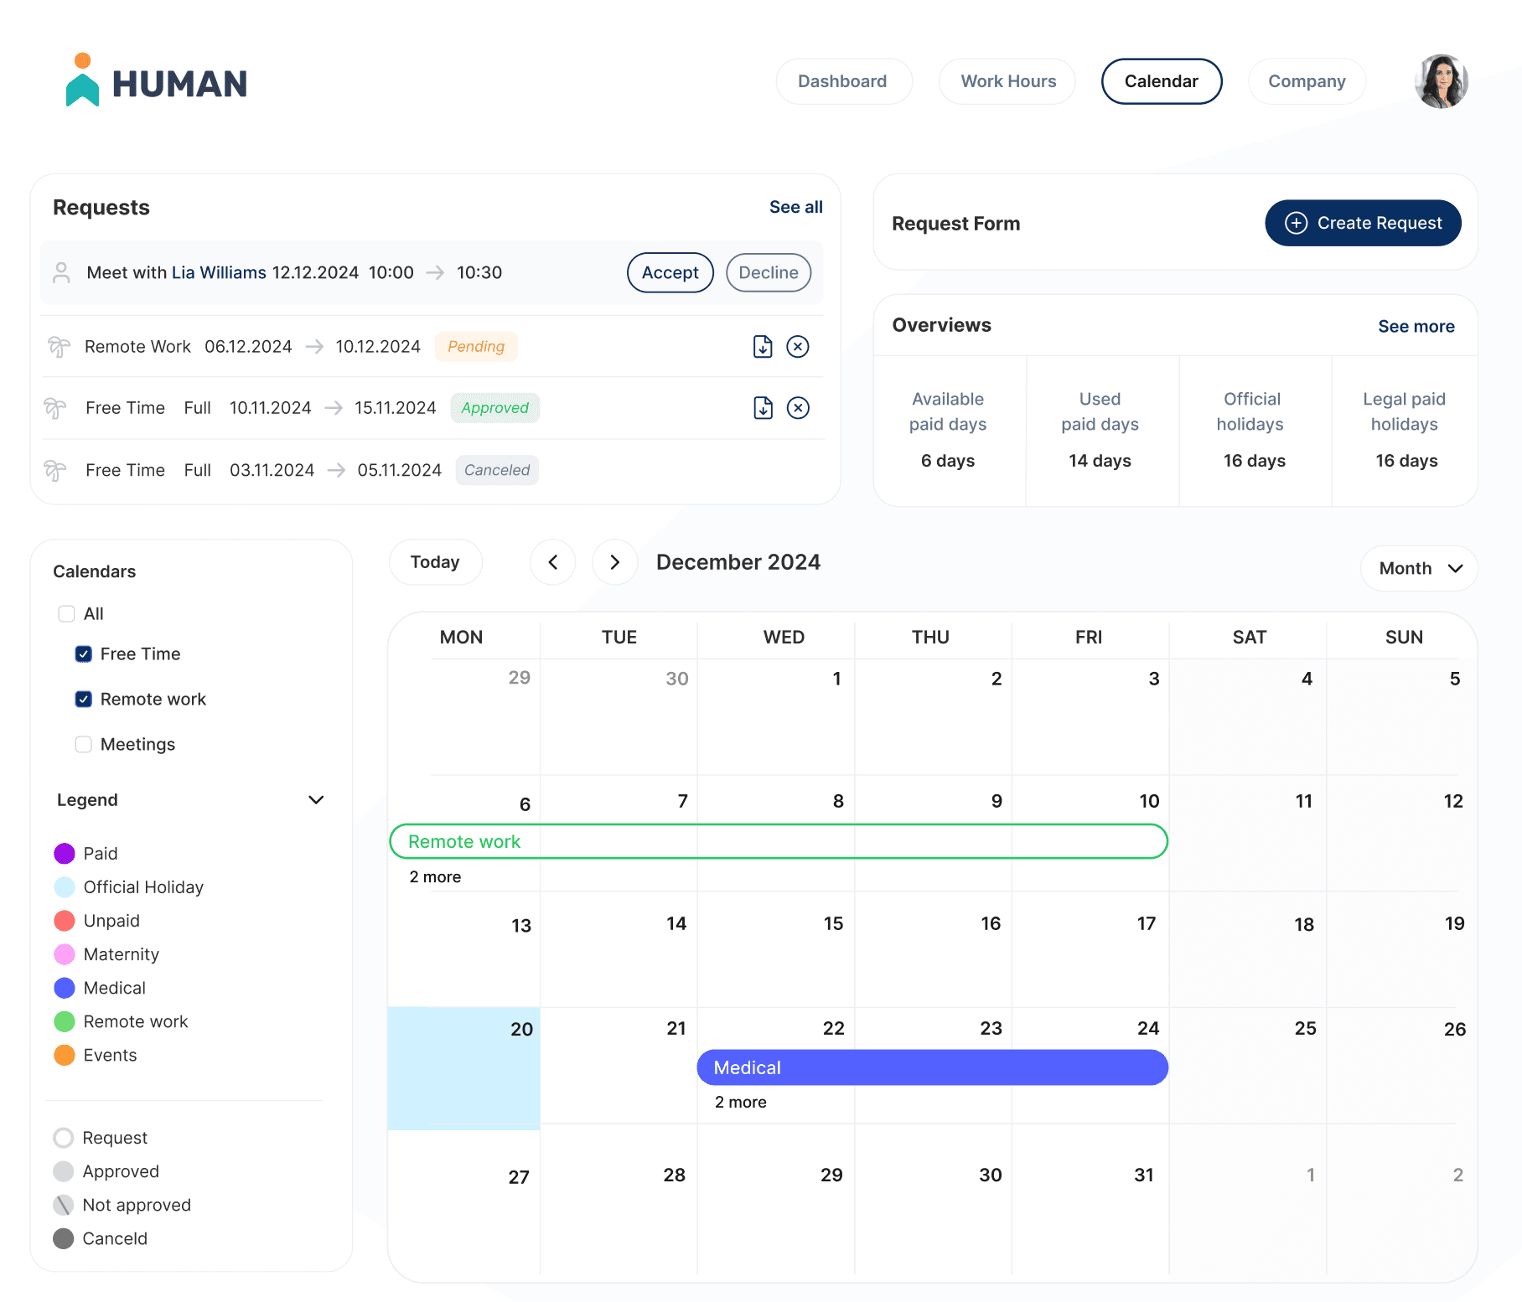
Task: Advance to next month with right chevron
Action: pos(614,562)
